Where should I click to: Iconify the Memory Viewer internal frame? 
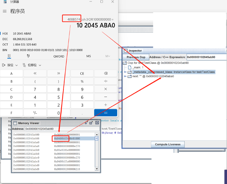coord(85,123)
